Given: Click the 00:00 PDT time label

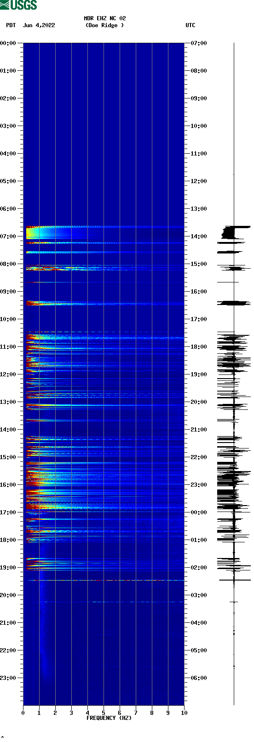Looking at the screenshot, I should pos(8,43).
